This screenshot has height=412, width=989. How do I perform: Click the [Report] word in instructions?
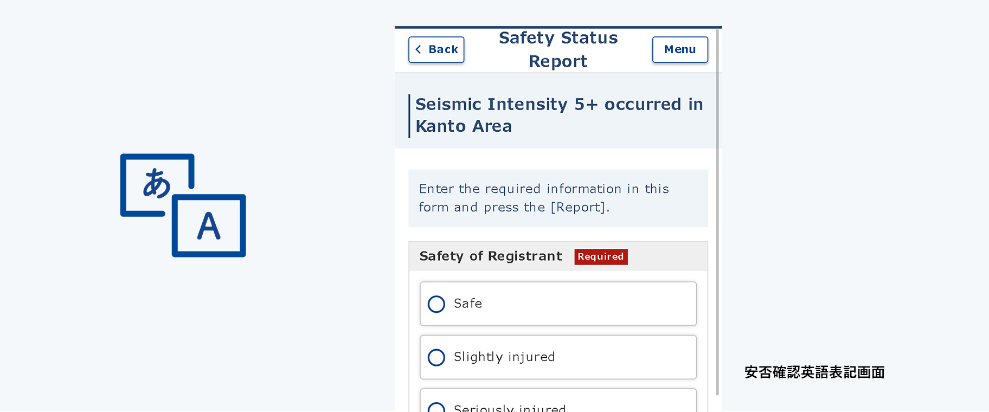578,208
